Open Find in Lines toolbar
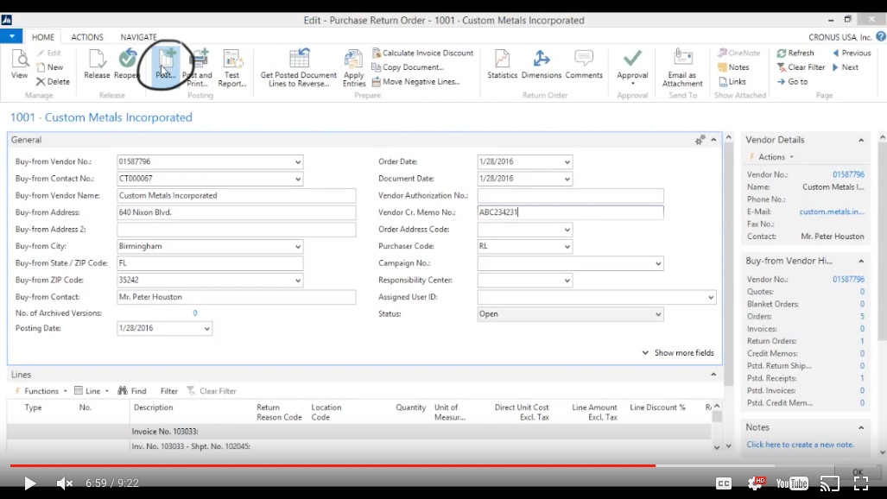Image resolution: width=887 pixels, height=499 pixels. coord(132,391)
